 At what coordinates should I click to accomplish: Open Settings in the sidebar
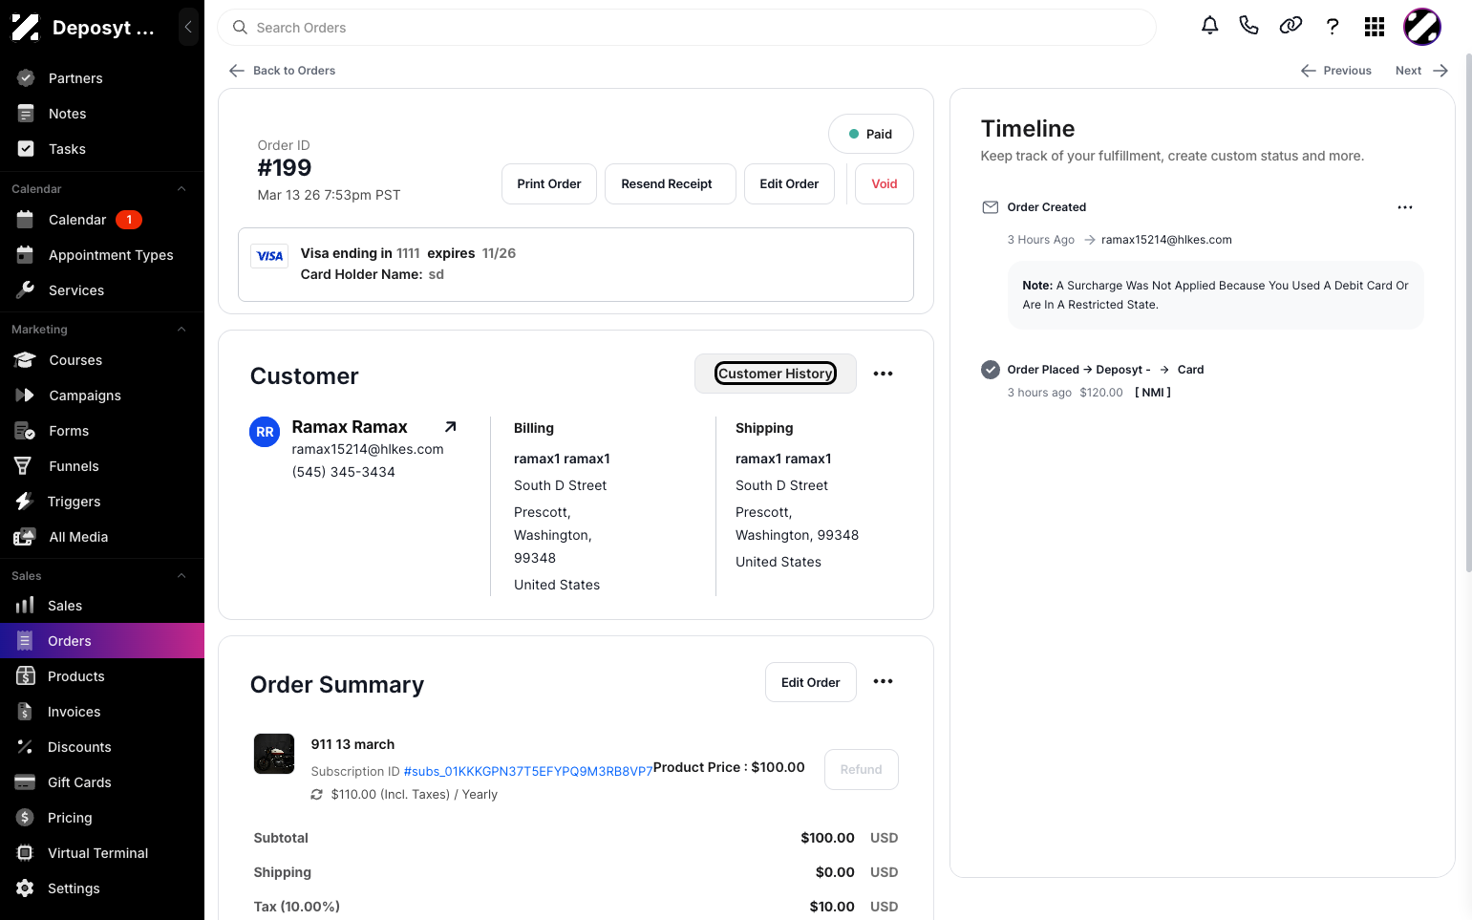click(x=102, y=888)
